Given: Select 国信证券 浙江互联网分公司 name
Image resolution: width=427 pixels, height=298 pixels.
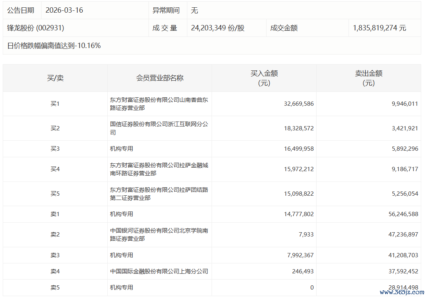Looking at the screenshot, I should (x=159, y=128).
